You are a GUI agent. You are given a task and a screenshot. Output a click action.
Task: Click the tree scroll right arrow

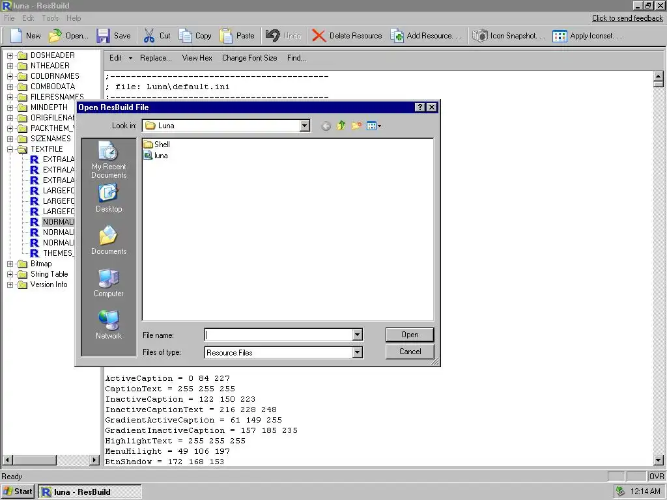click(94, 460)
